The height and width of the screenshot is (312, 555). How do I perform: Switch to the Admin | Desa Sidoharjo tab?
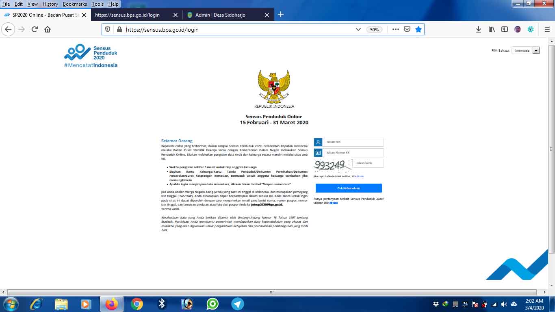(x=226, y=15)
